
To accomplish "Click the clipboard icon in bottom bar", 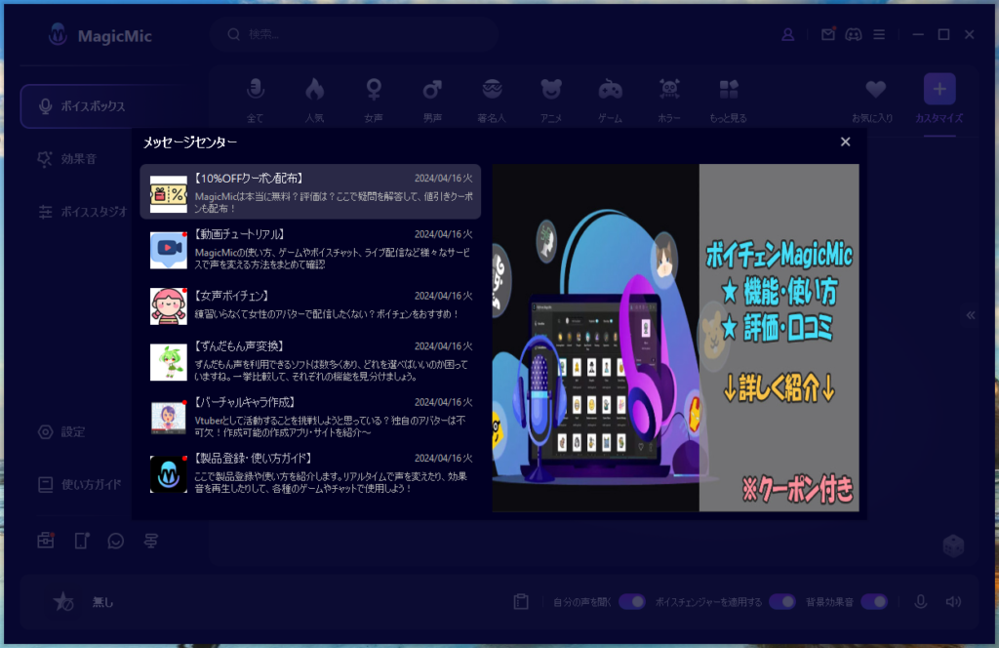I will [x=521, y=601].
